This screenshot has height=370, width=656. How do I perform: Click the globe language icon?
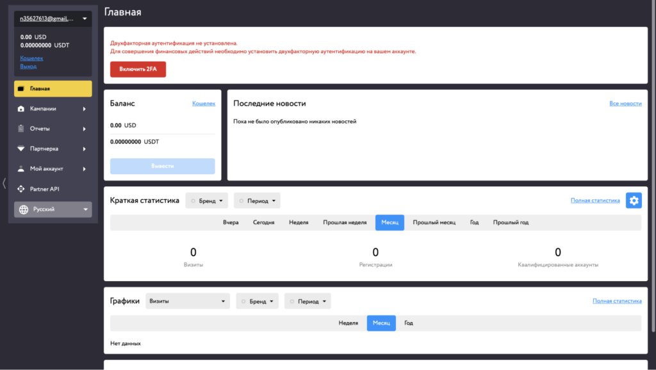(24, 209)
